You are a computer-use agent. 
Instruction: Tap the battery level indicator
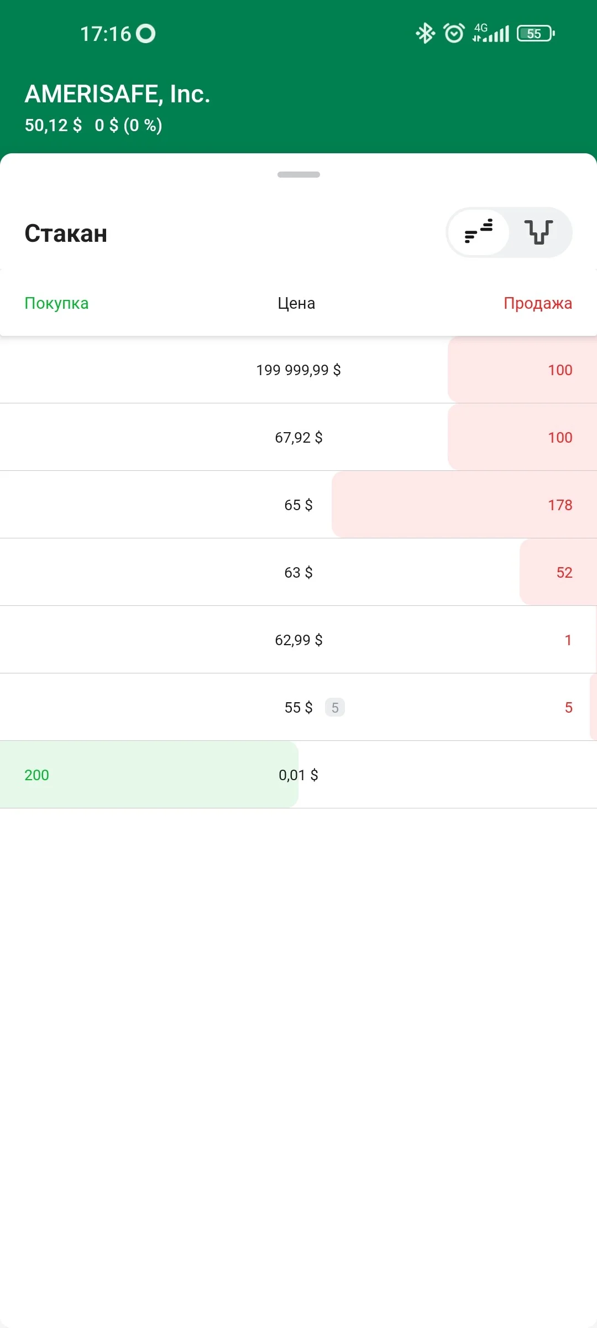tap(536, 34)
